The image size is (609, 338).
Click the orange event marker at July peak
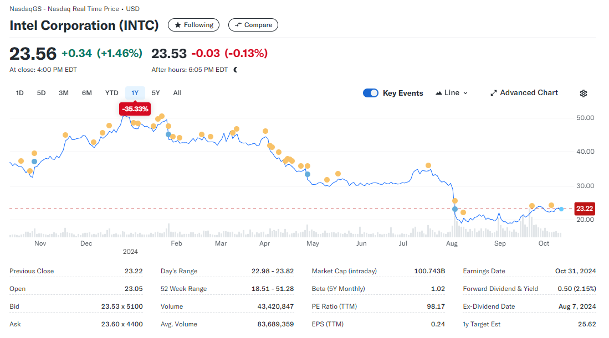pos(428,165)
